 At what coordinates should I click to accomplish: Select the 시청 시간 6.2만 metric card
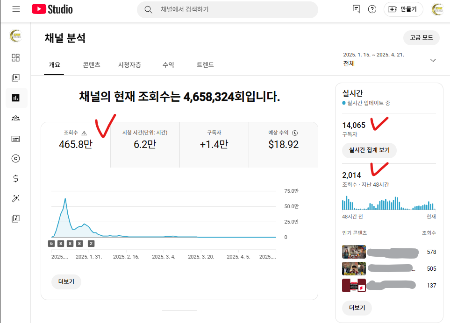tap(145, 145)
